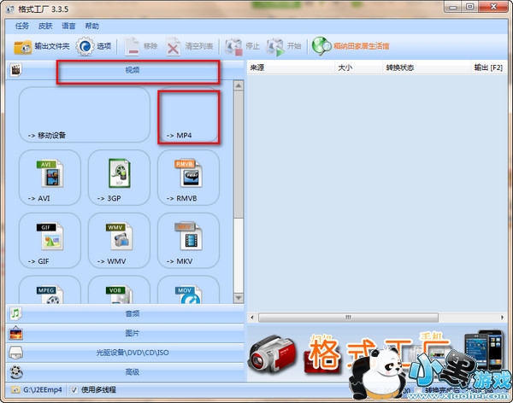Click the 输出 [F2] column header

(x=489, y=67)
